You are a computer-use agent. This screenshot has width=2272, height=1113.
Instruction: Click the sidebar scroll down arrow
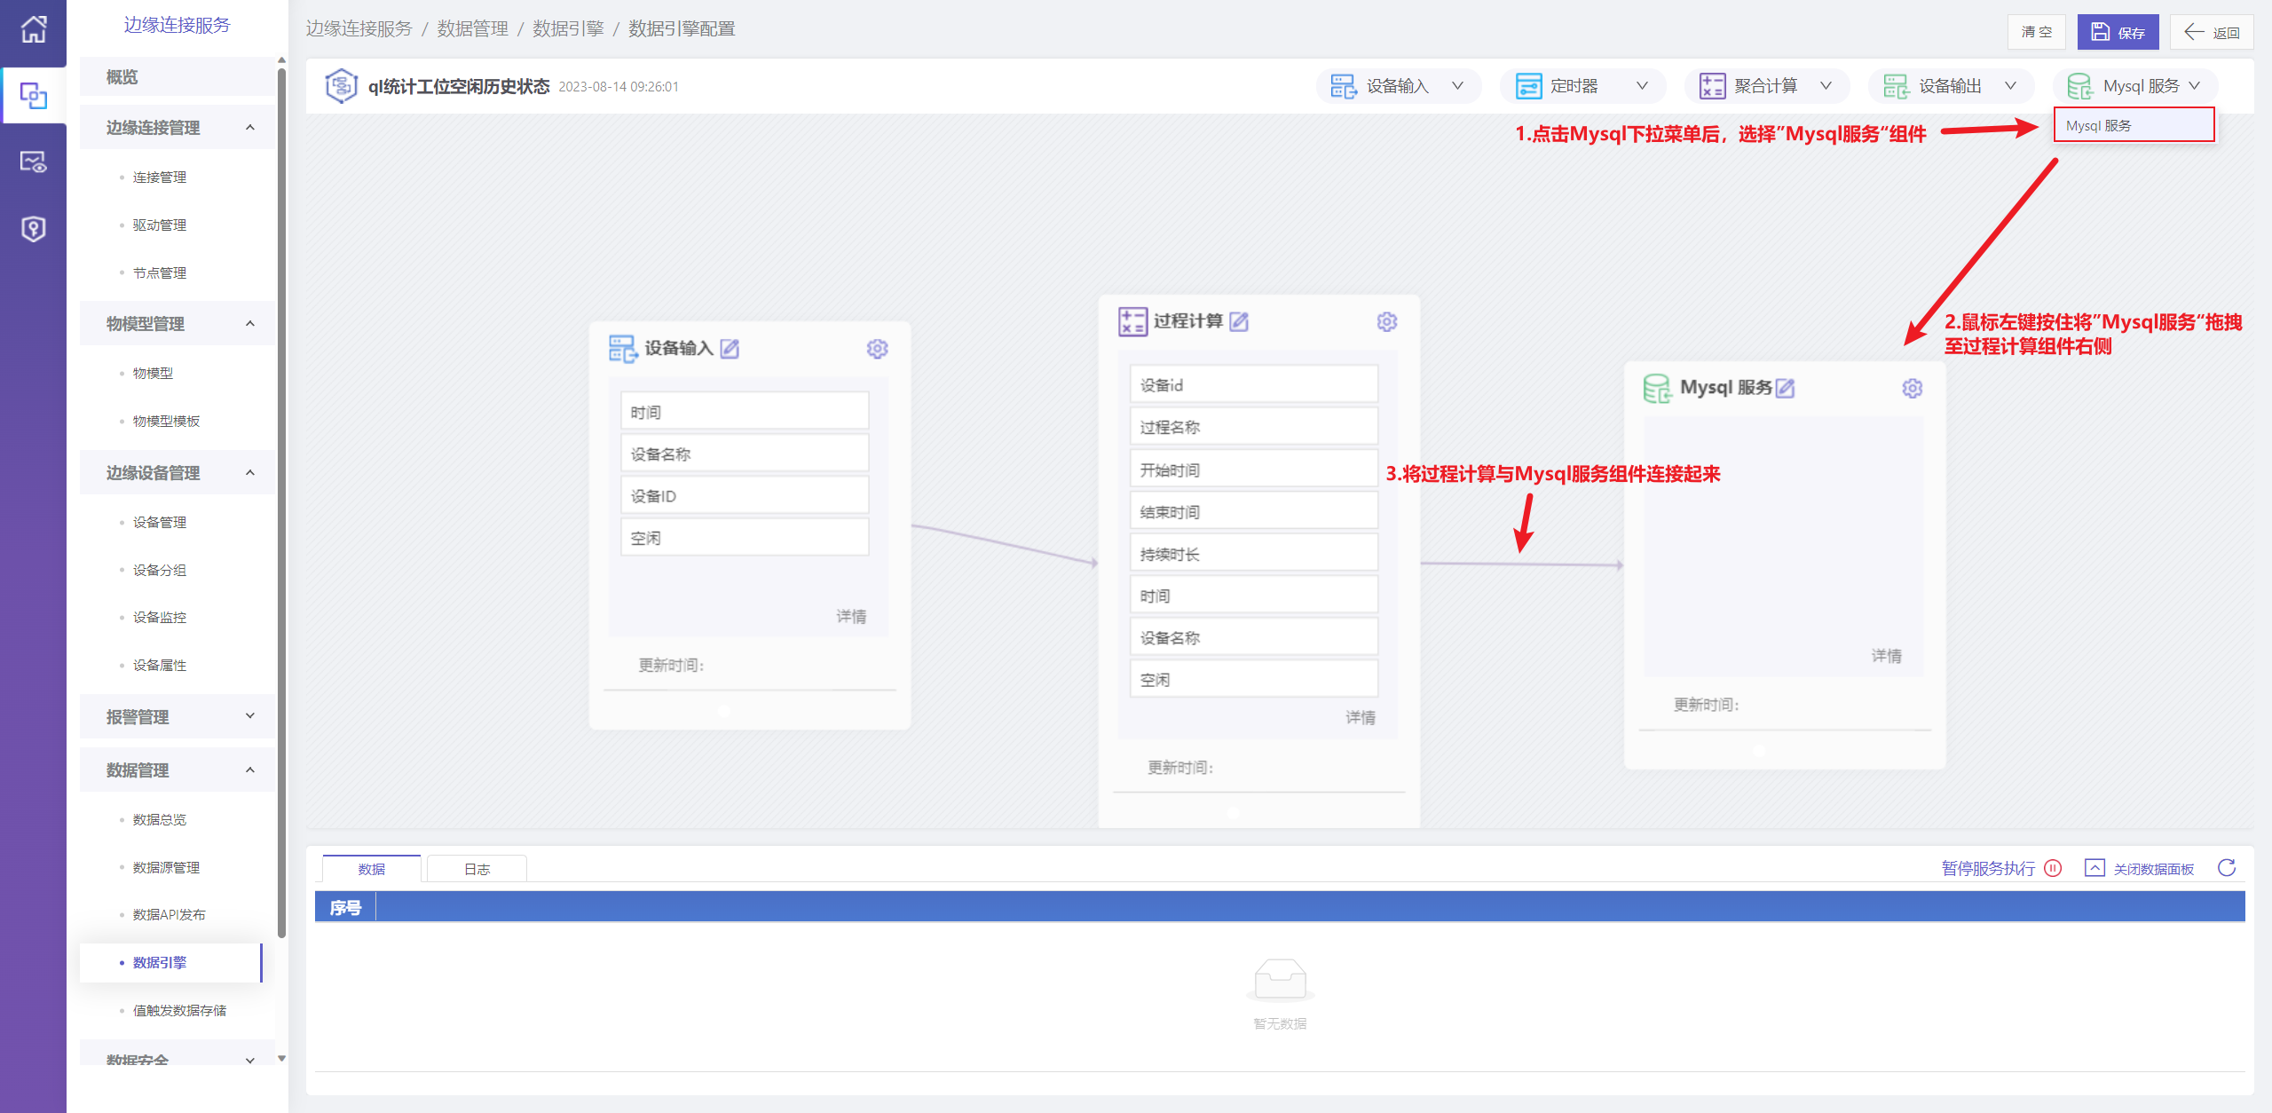coord(281,1058)
